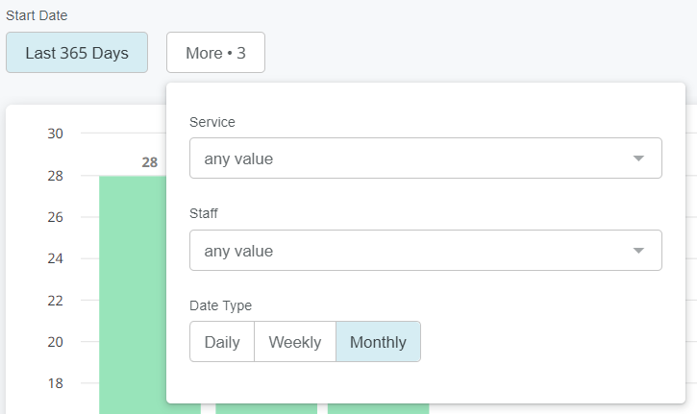Click the Start Date label
Image resolution: width=697 pixels, height=414 pixels.
[37, 16]
